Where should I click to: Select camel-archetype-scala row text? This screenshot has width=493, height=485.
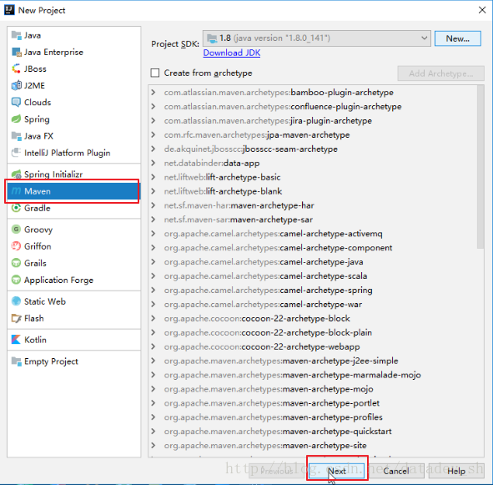point(265,276)
